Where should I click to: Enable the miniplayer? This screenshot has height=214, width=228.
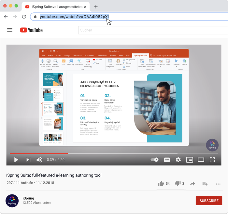pyautogui.click(x=190, y=160)
